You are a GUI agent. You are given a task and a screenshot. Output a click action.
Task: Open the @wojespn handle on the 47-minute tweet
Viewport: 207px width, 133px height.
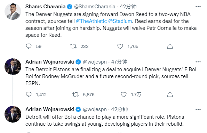click(x=95, y=62)
